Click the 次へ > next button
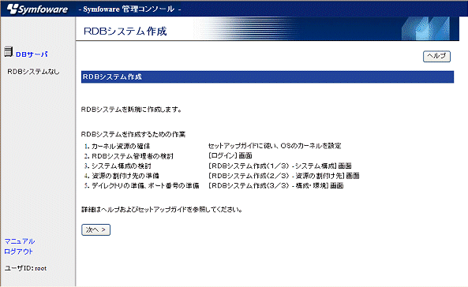 (x=95, y=229)
